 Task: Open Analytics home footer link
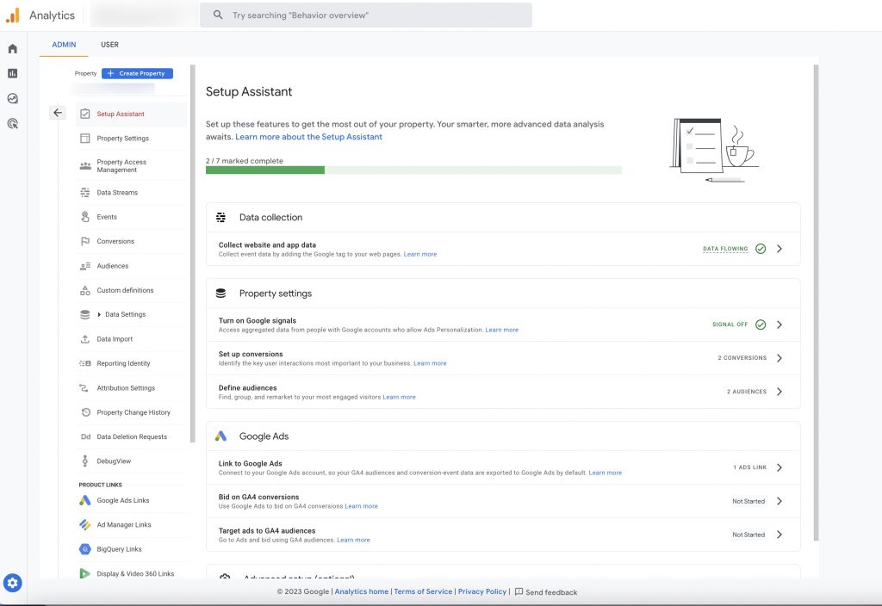pos(361,591)
